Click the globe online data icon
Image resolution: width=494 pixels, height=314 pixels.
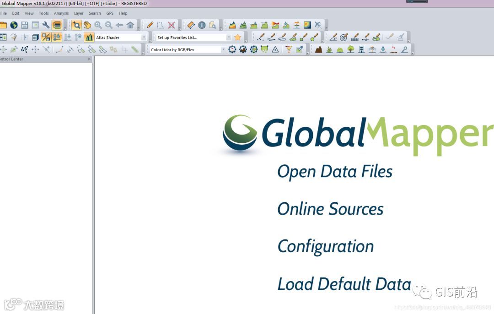point(14,25)
